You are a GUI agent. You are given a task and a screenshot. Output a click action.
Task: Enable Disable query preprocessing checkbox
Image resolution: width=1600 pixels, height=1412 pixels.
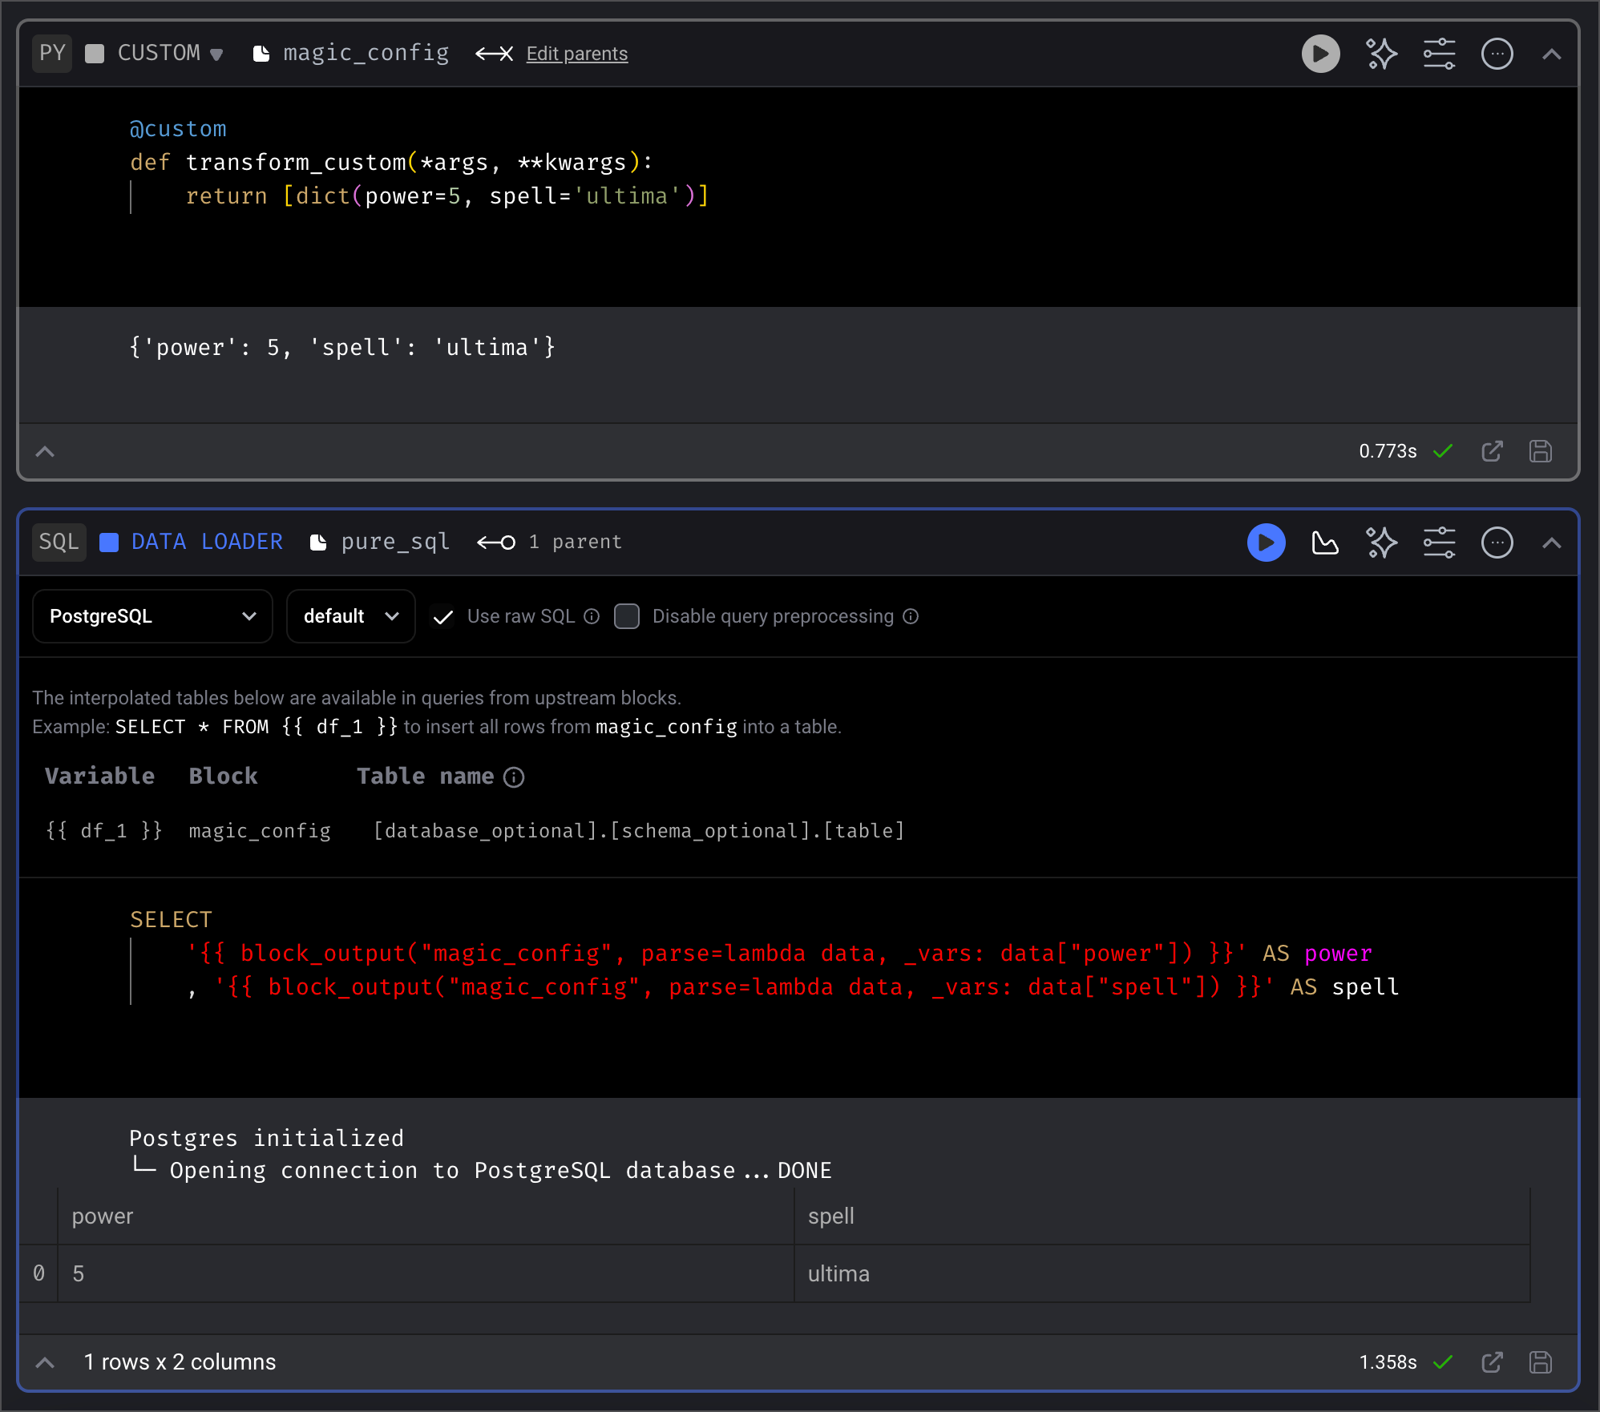pos(627,616)
